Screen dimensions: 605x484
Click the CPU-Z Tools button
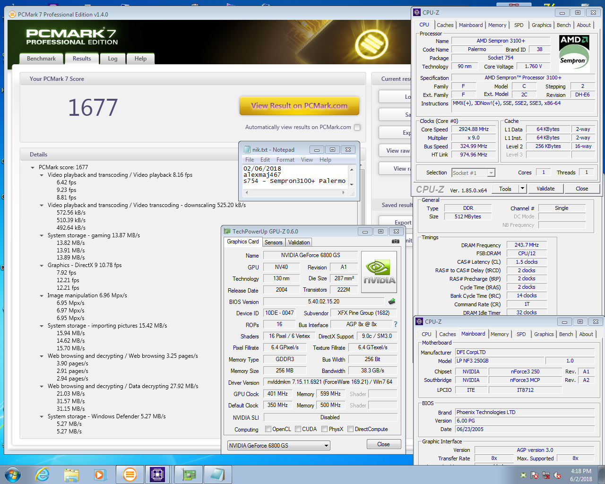[x=505, y=189]
